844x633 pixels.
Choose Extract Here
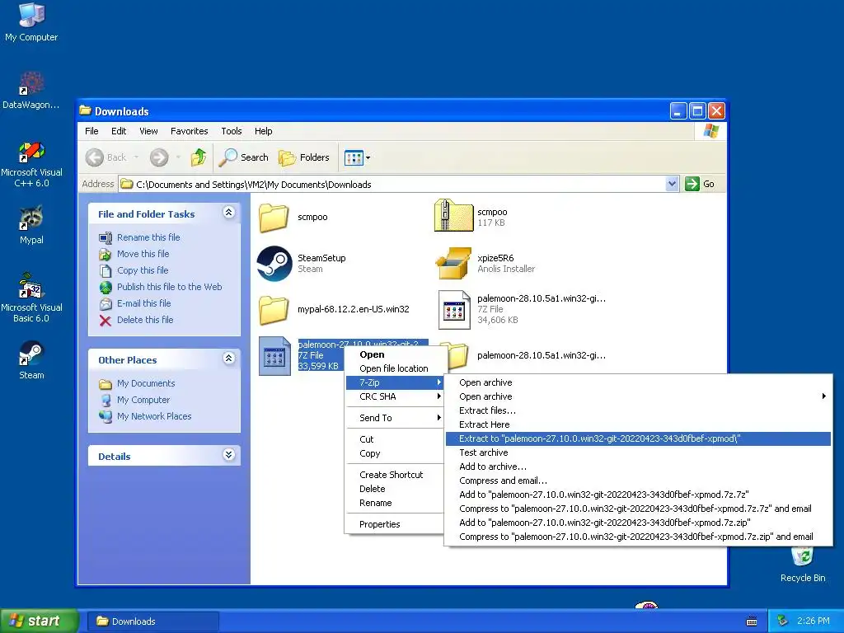coord(639,424)
